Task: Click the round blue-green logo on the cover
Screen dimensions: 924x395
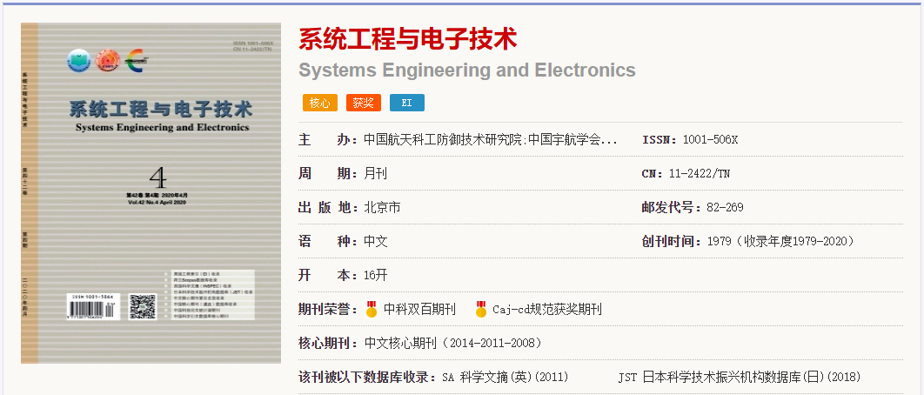Action: [x=77, y=61]
